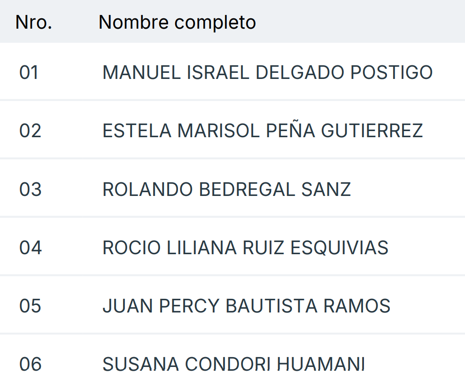Click the "Nro." column header
The width and height of the screenshot is (465, 390).
[33, 22]
